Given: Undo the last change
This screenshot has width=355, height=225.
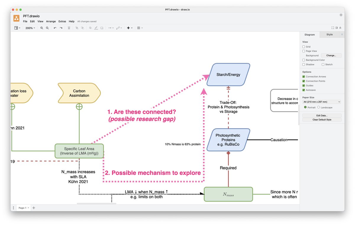Looking at the screenshot, I should 55,28.
